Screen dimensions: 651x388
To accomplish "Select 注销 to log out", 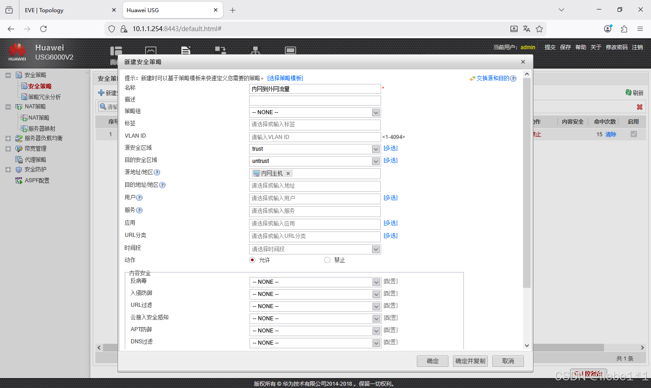I will (637, 47).
